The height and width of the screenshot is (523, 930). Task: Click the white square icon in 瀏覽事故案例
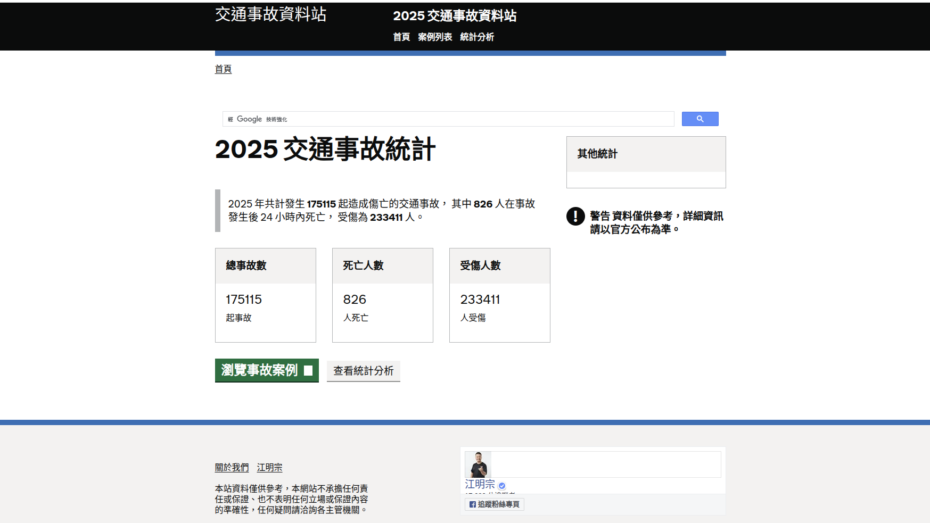tap(308, 370)
